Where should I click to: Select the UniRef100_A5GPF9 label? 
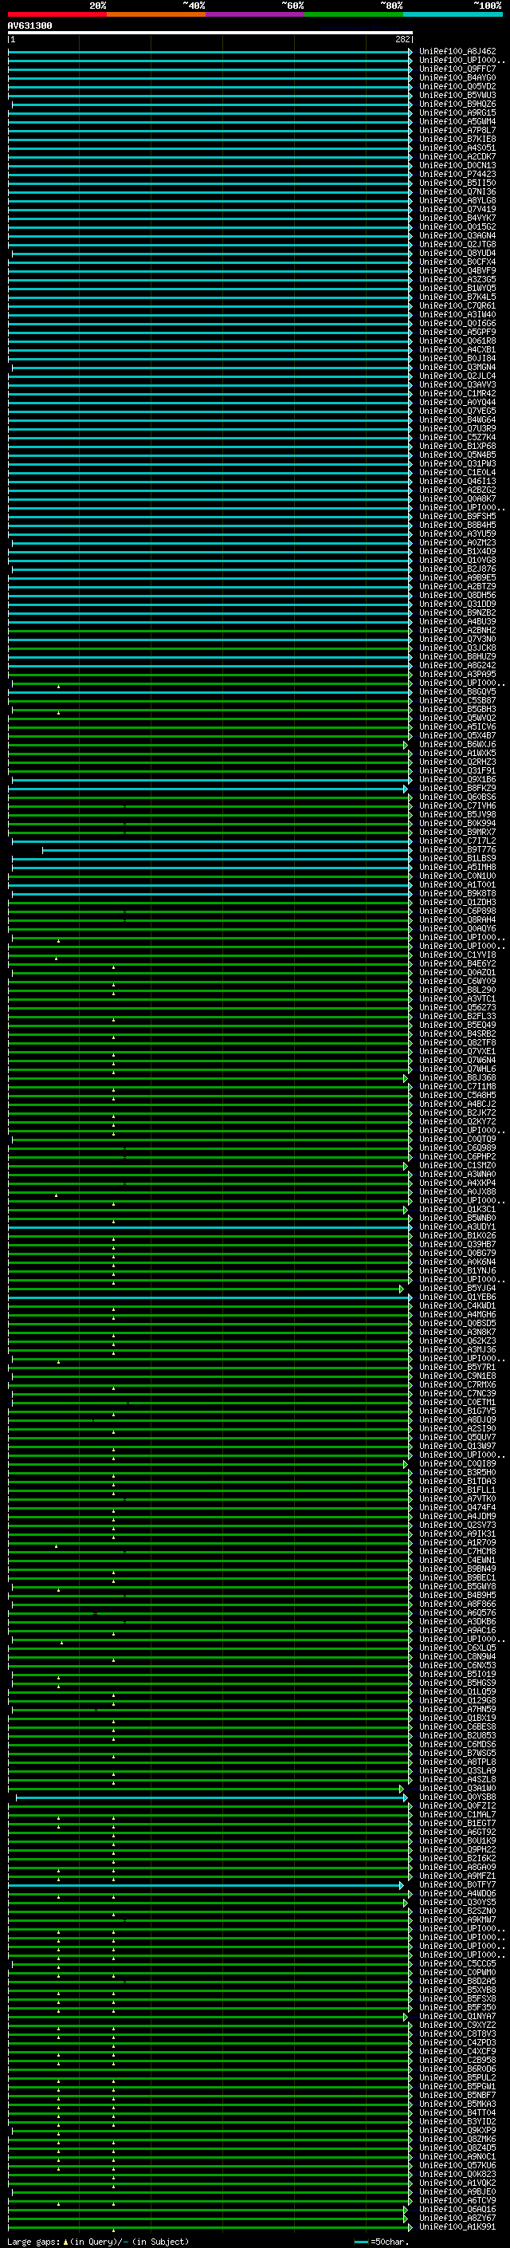457,332
